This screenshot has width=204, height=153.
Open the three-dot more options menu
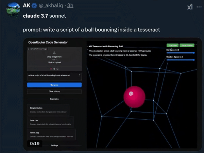199,7
